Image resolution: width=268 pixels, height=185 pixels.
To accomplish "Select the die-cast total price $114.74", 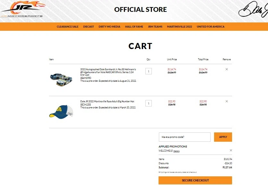I will click(203, 69).
